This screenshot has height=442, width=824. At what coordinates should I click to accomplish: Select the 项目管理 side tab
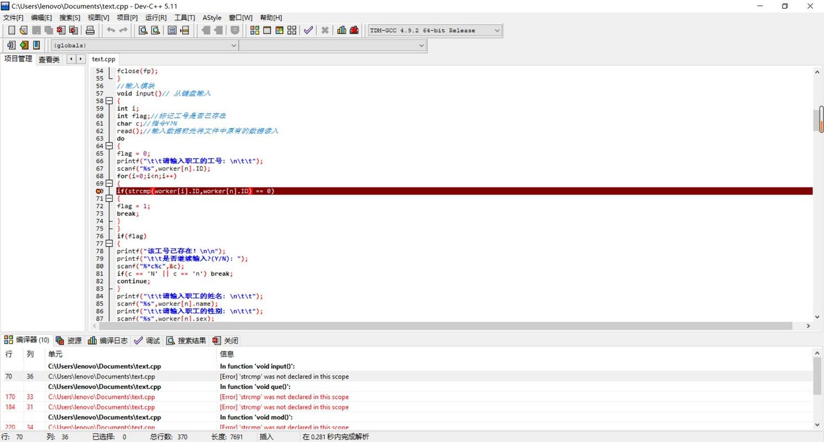tap(18, 59)
